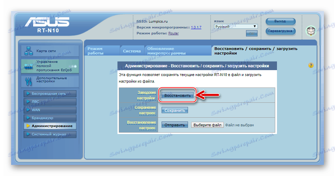Screen dimensions: 335x176
Task: Click the Перезагрузка reboot button
Action: pos(280,31)
